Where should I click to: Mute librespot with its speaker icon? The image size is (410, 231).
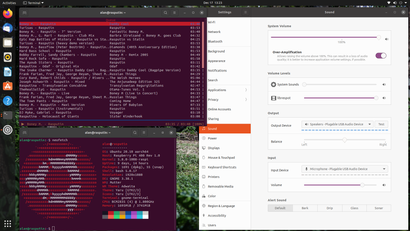pos(384,98)
